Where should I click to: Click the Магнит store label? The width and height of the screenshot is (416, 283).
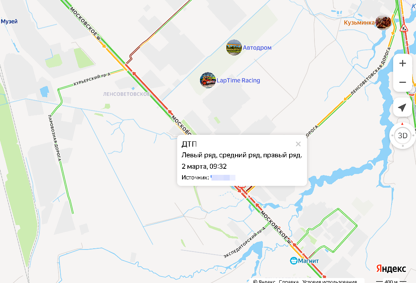pos(308,261)
